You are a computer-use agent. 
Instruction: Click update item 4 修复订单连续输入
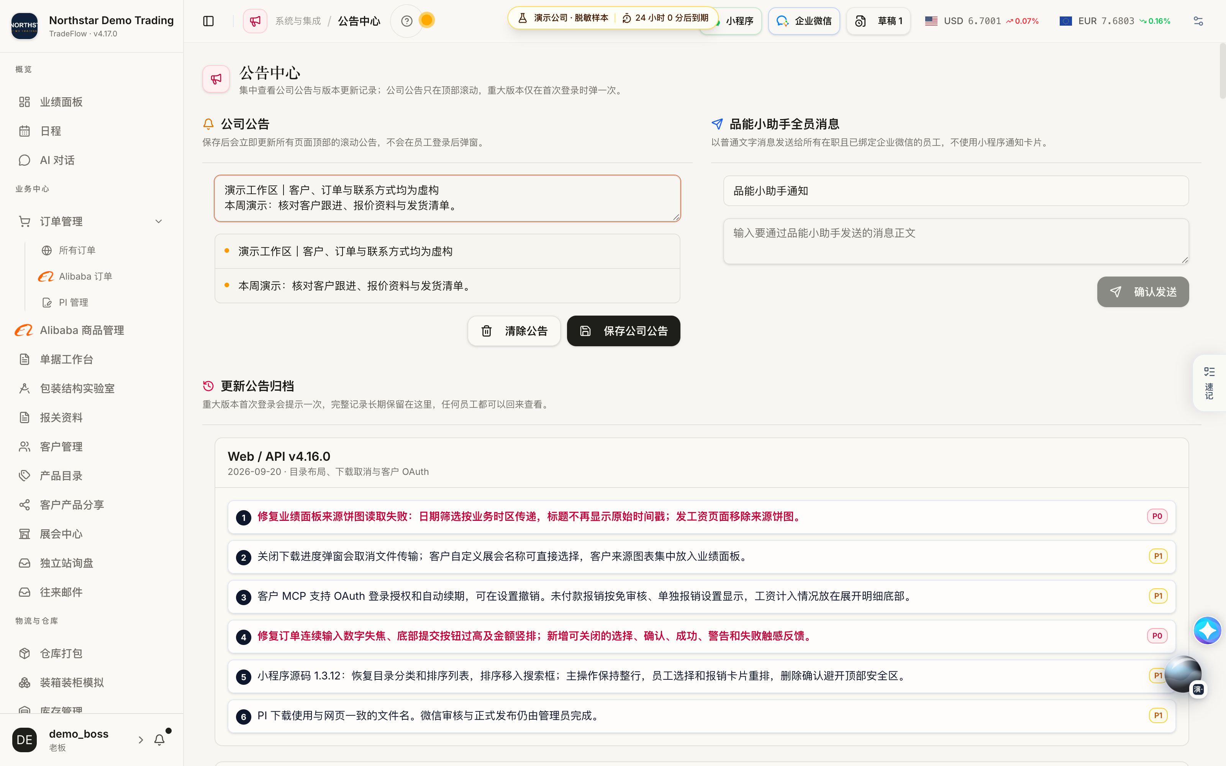coord(702,636)
